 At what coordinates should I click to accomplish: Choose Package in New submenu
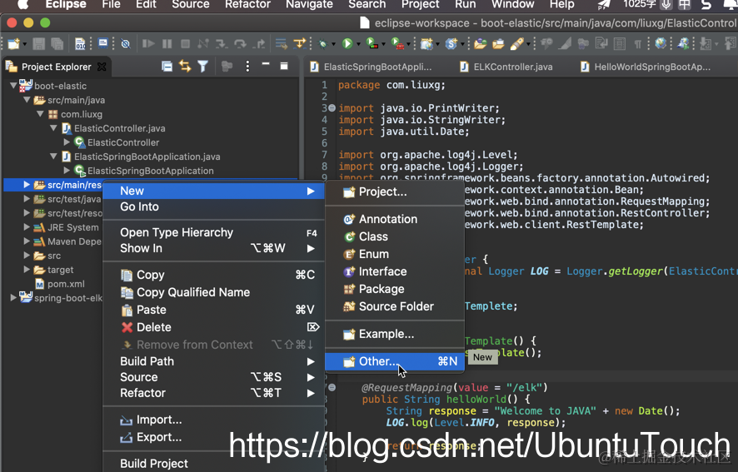(395, 289)
